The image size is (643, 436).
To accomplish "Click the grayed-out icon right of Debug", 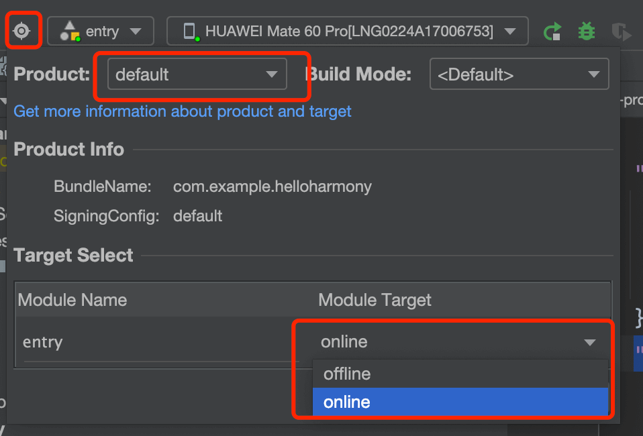I will click(622, 32).
